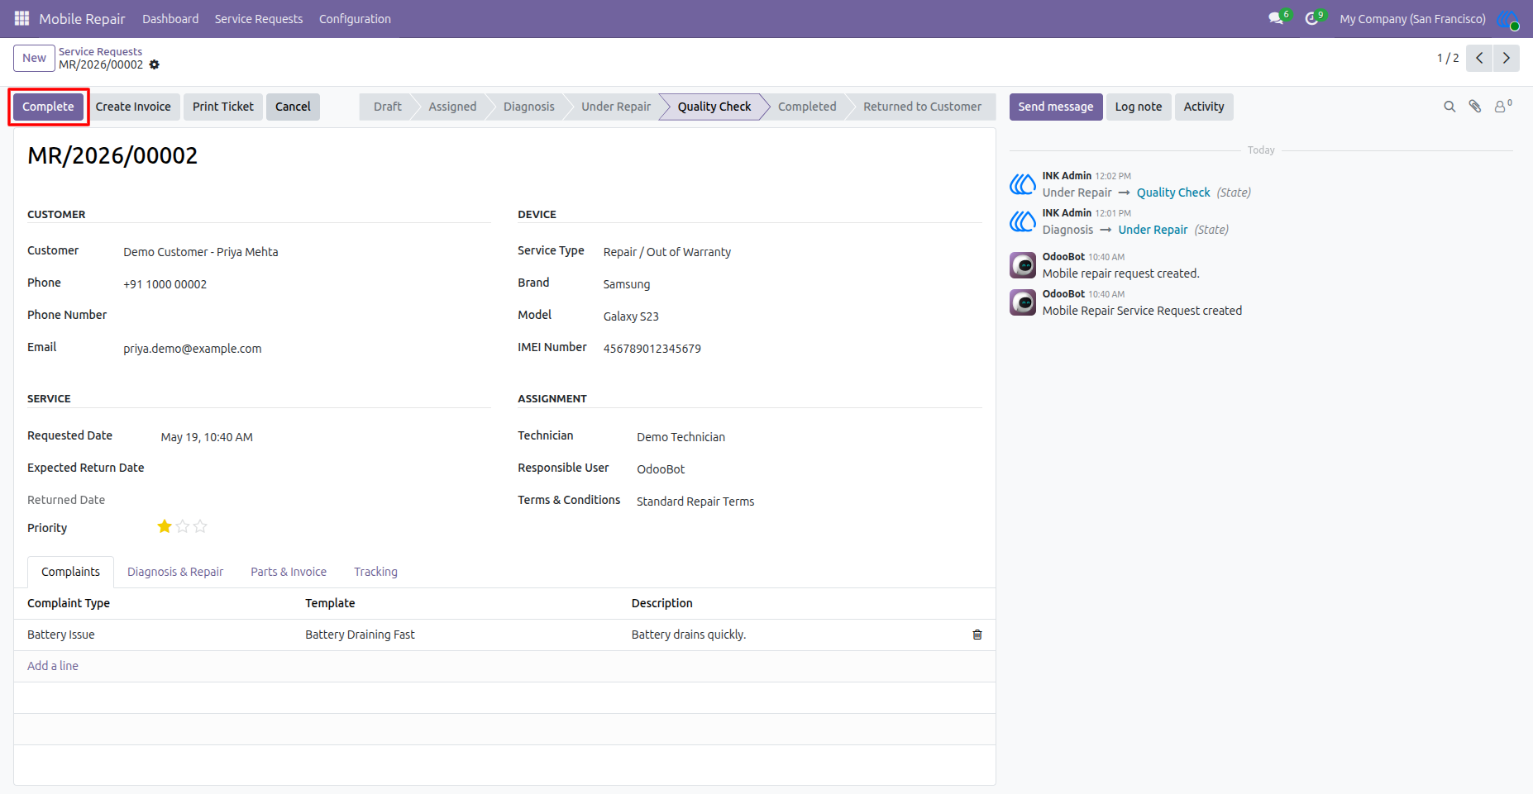Click Log note button
Image resolution: width=1533 pixels, height=794 pixels.
click(1139, 107)
